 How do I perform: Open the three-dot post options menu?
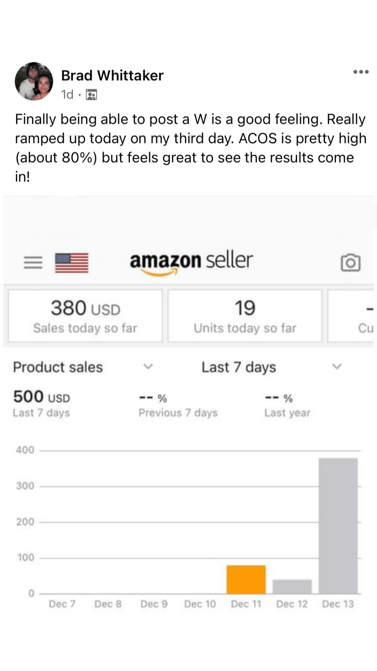tap(361, 72)
